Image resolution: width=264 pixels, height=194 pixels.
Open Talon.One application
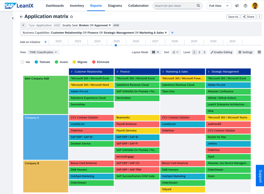click(x=183, y=91)
